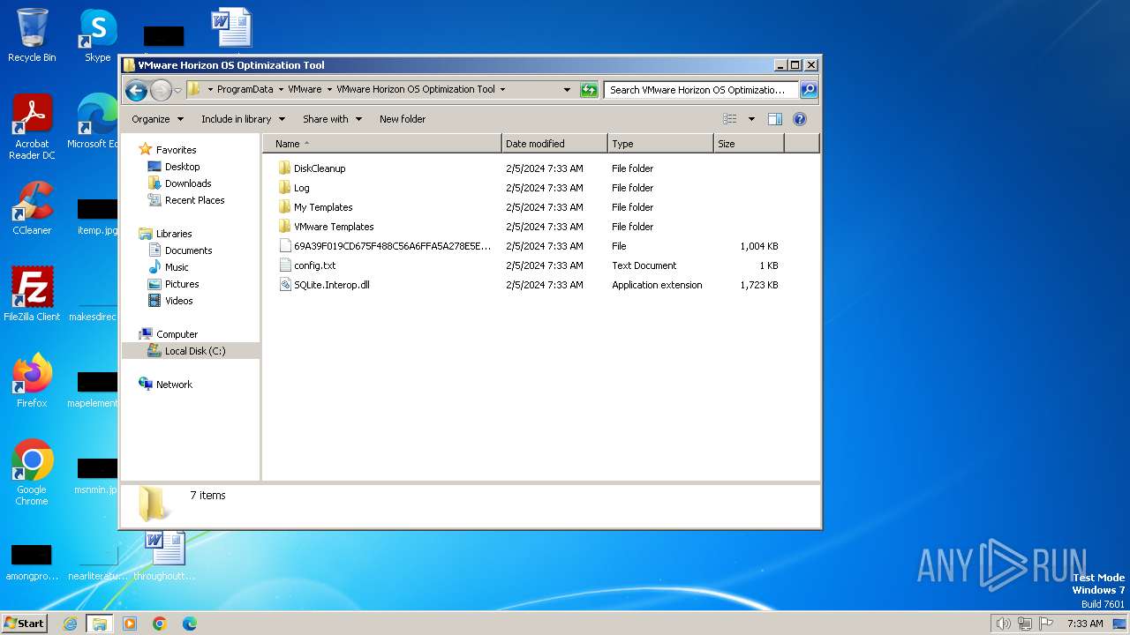This screenshot has height=635, width=1130.
Task: Select the Log folder
Action: [x=301, y=188]
